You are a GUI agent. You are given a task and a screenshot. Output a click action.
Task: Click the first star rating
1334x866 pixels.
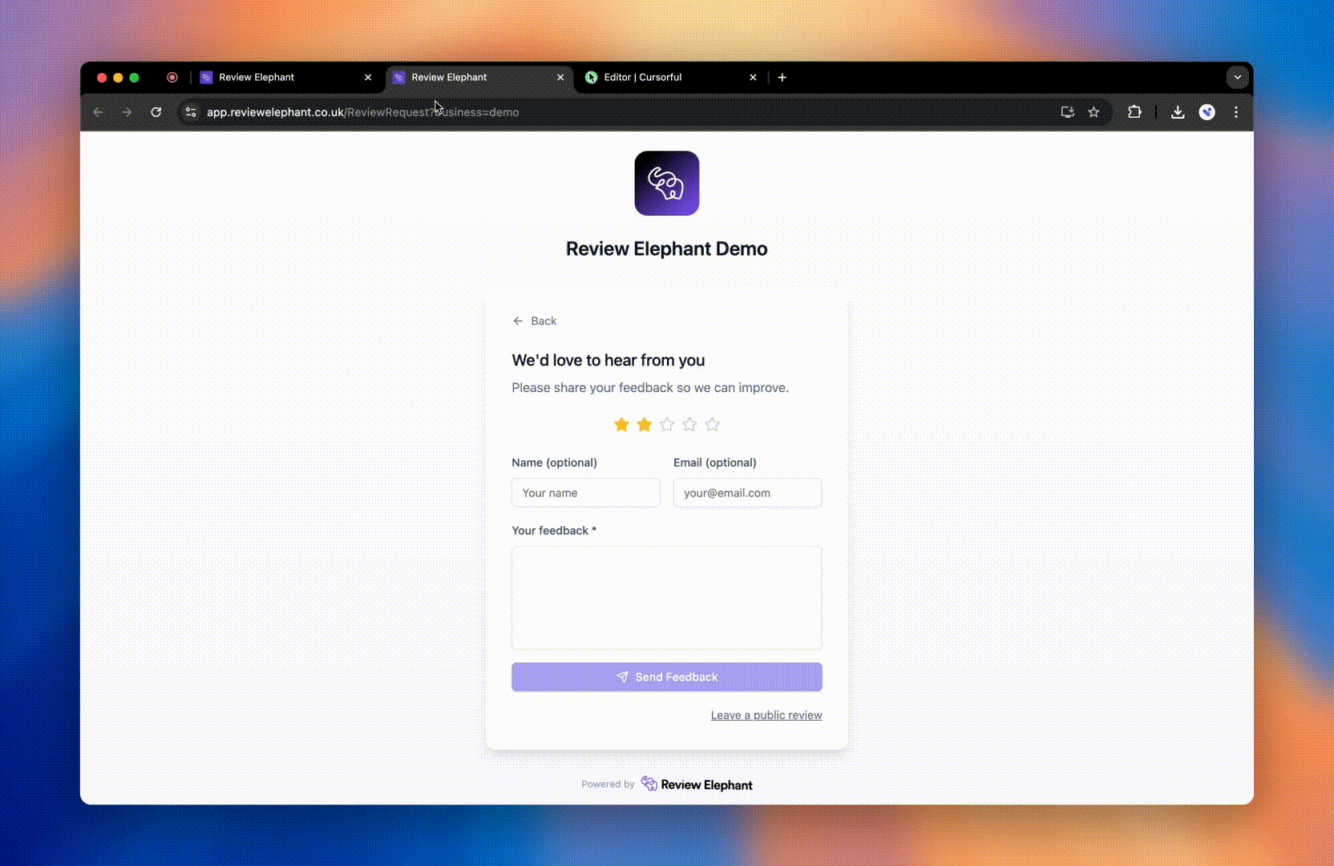point(621,425)
